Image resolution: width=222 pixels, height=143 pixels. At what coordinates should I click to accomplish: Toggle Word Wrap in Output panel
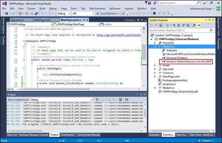[127, 100]
